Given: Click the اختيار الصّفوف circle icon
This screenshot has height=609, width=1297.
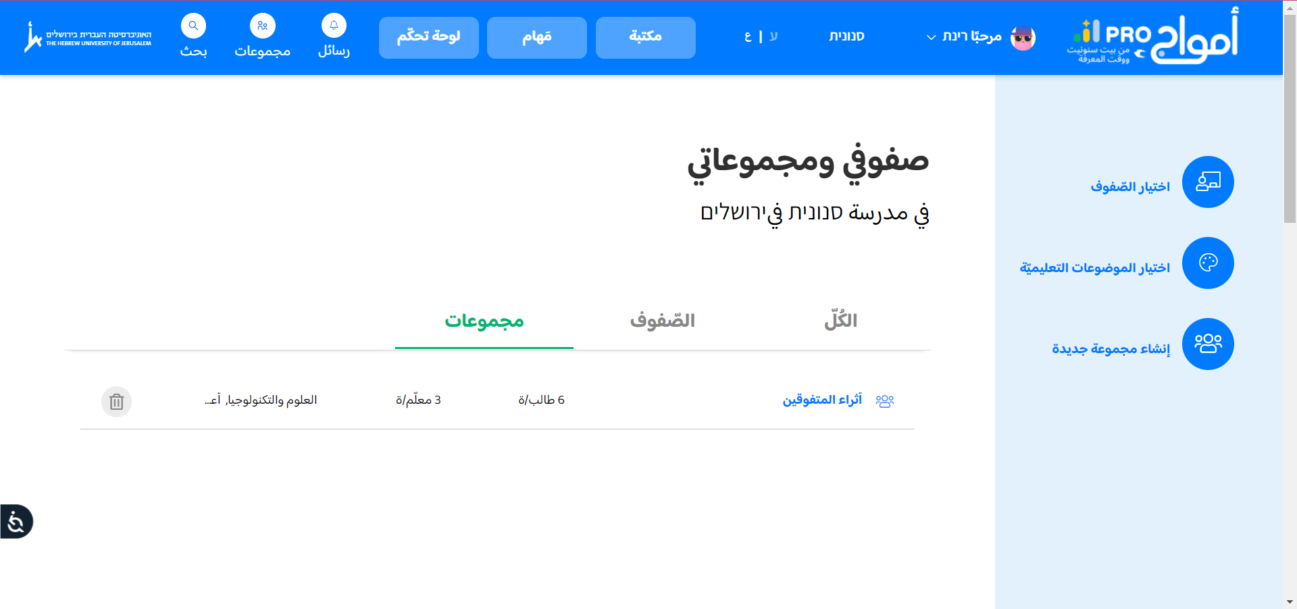Looking at the screenshot, I should pos(1207,182).
